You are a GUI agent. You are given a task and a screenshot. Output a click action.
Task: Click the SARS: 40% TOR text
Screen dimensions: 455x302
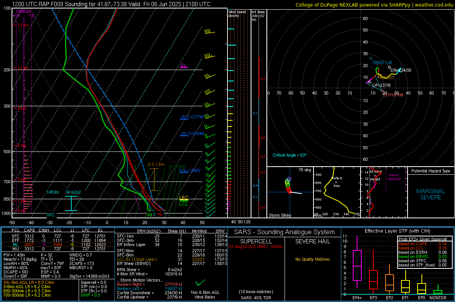coord(256,298)
